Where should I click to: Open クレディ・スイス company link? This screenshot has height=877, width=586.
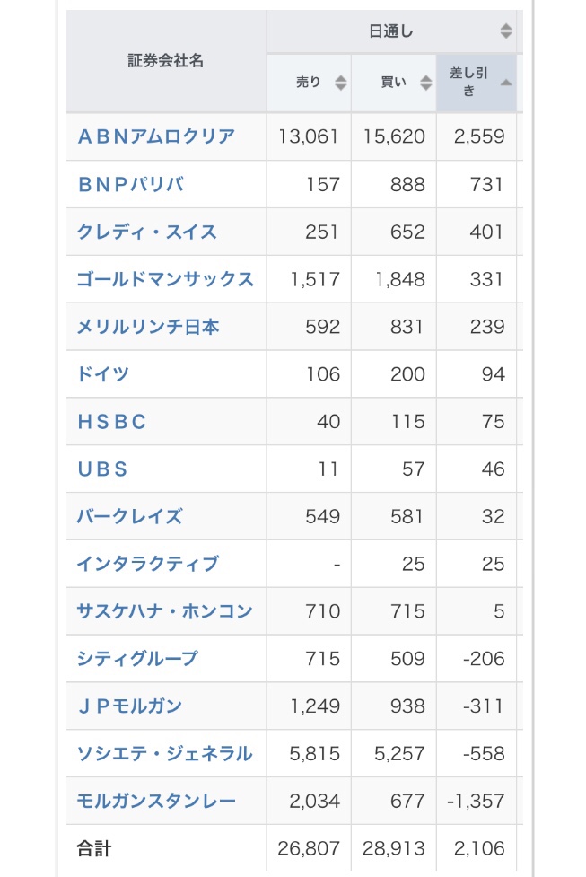click(x=146, y=232)
